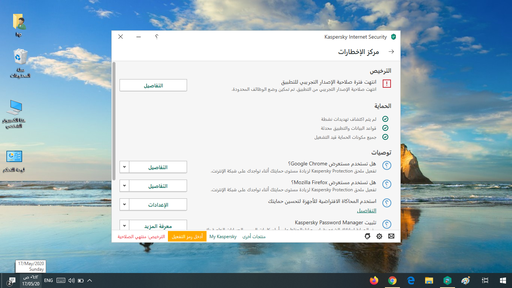This screenshot has width=512, height=288.
Task: Click the underlined التفاصيل link under virtualization
Action: pyautogui.click(x=367, y=211)
